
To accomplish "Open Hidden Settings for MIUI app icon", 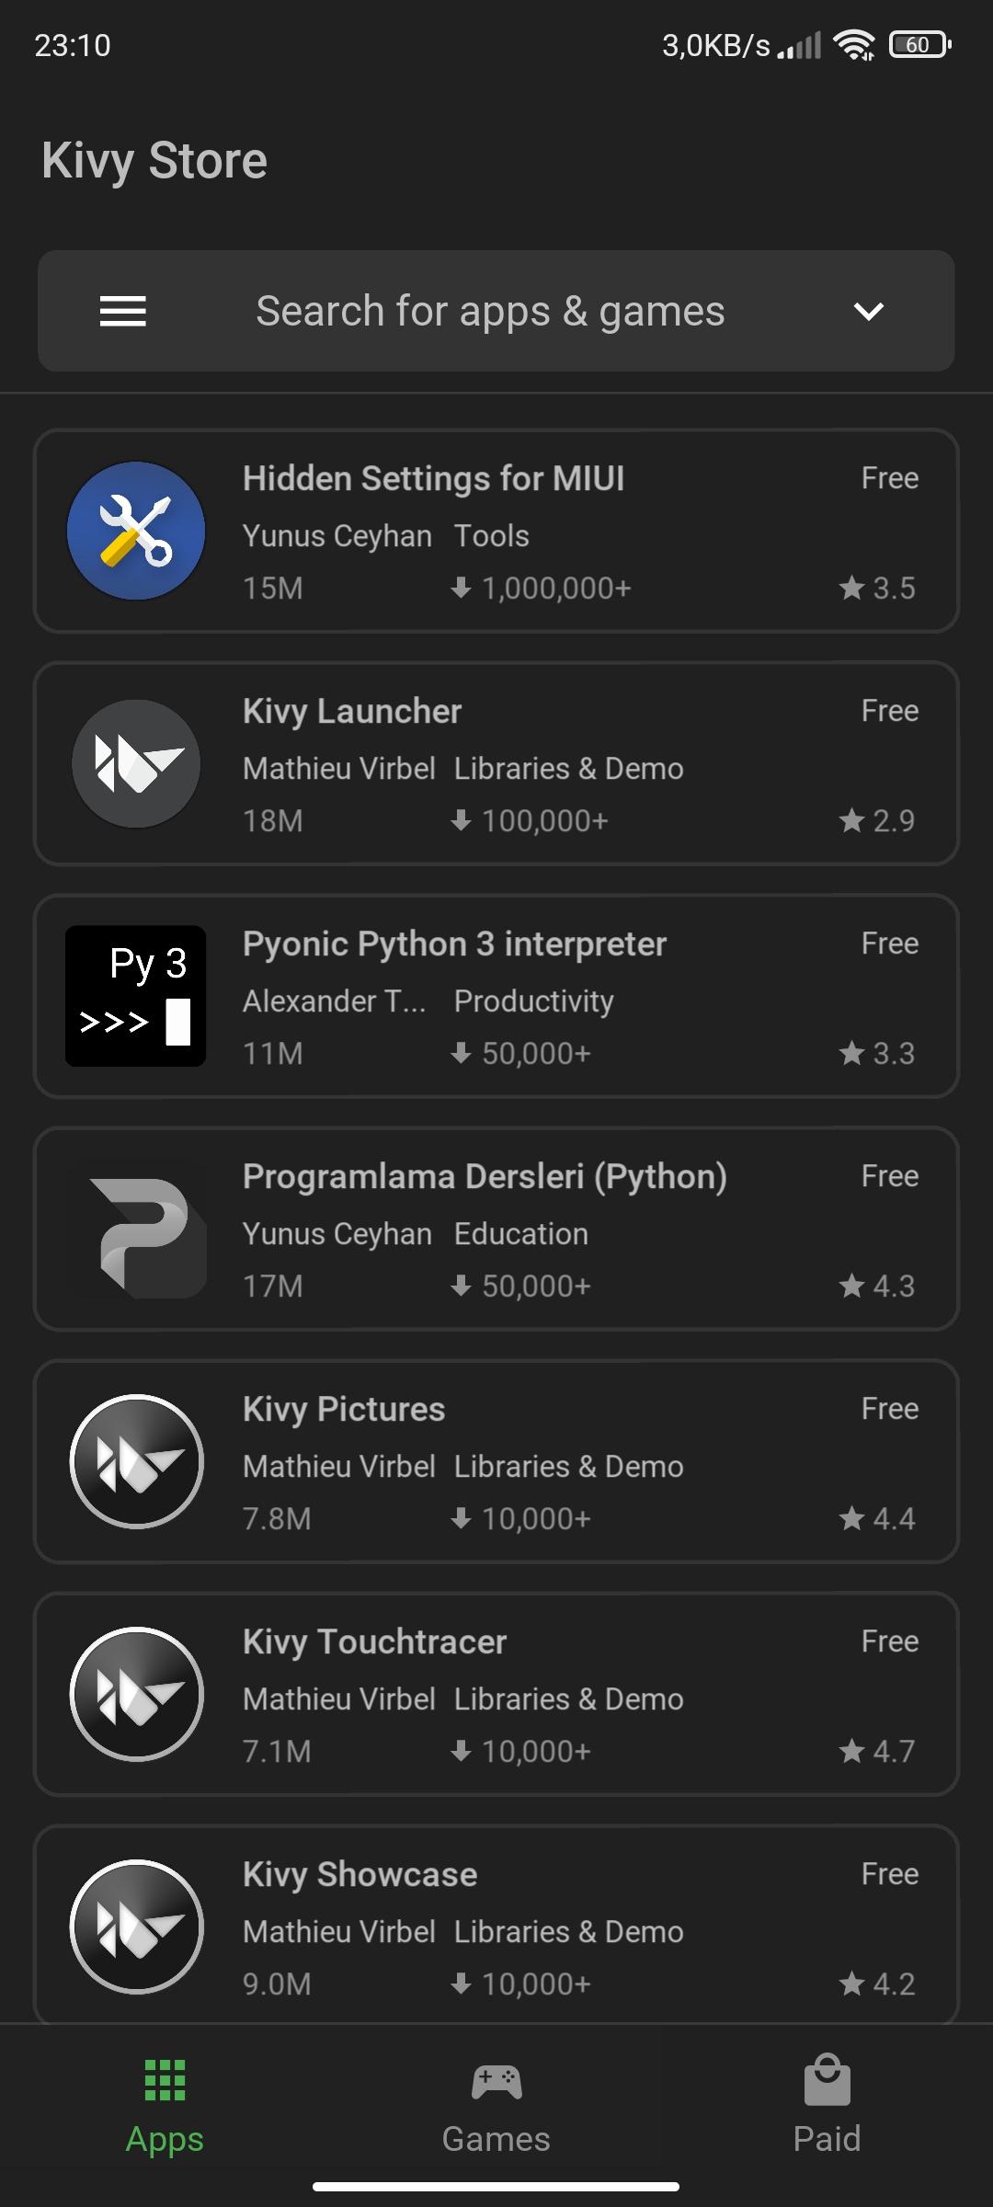I will coord(136,532).
